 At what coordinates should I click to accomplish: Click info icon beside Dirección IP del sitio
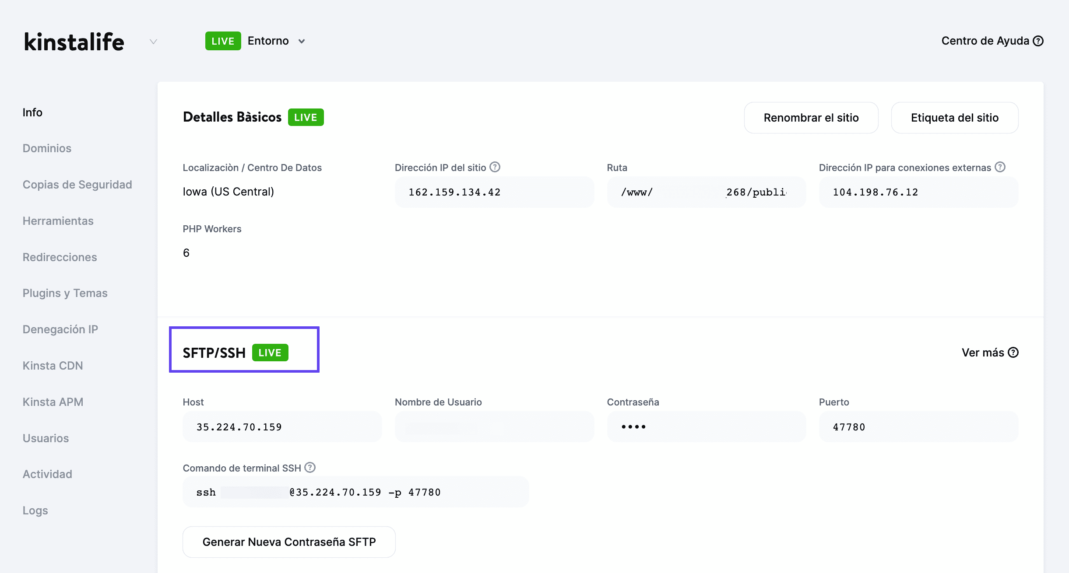tap(495, 167)
